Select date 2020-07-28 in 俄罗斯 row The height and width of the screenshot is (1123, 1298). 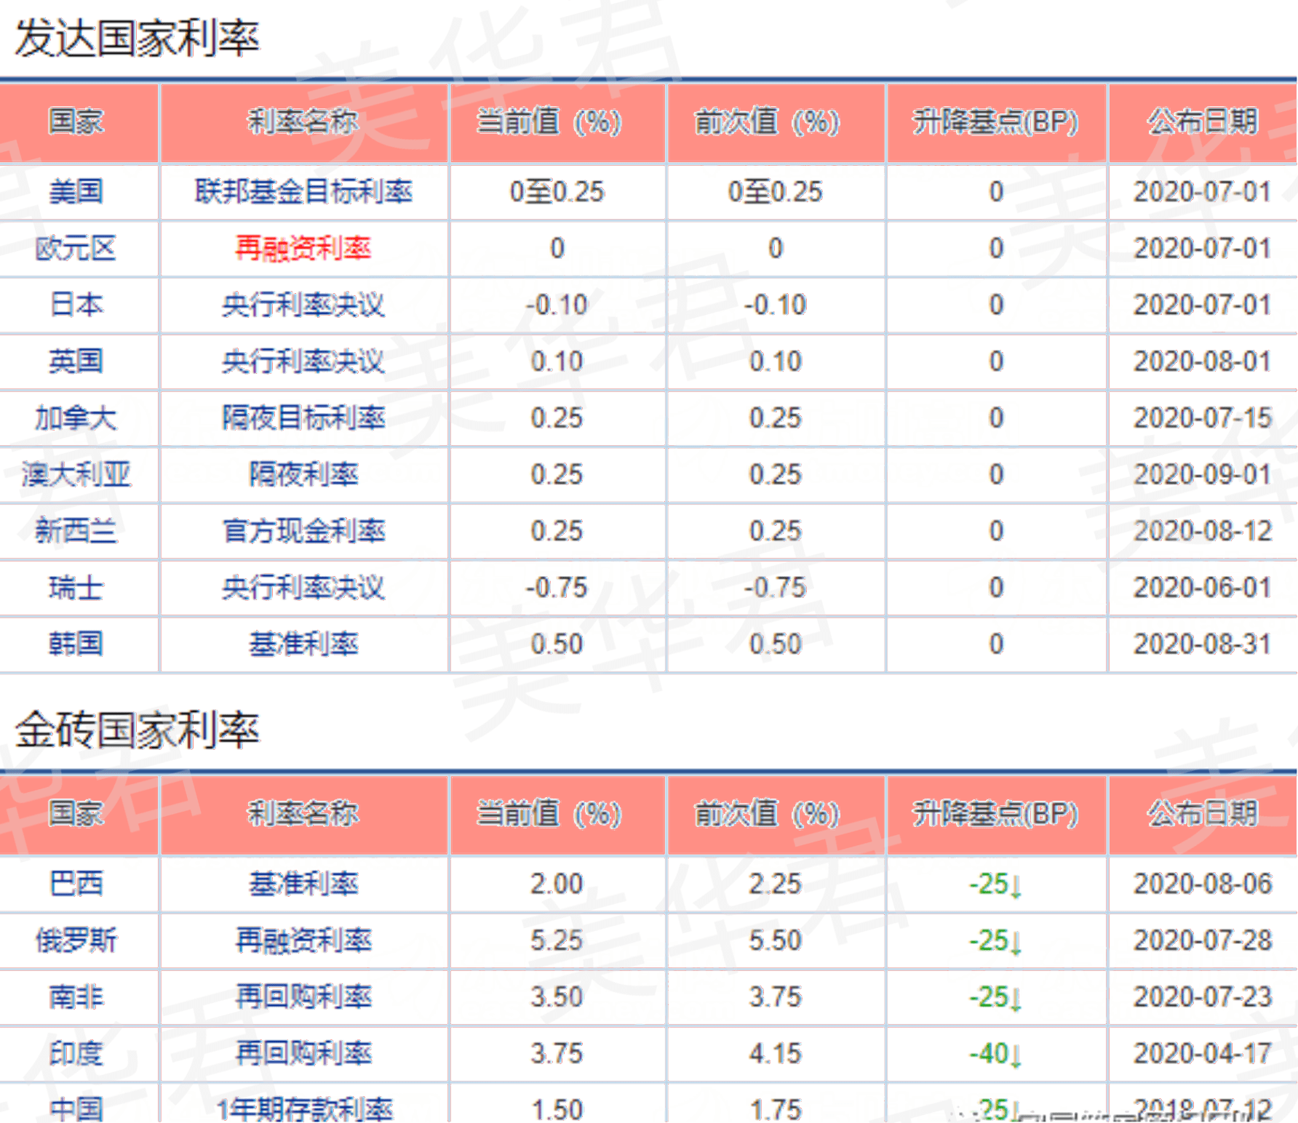[1203, 941]
